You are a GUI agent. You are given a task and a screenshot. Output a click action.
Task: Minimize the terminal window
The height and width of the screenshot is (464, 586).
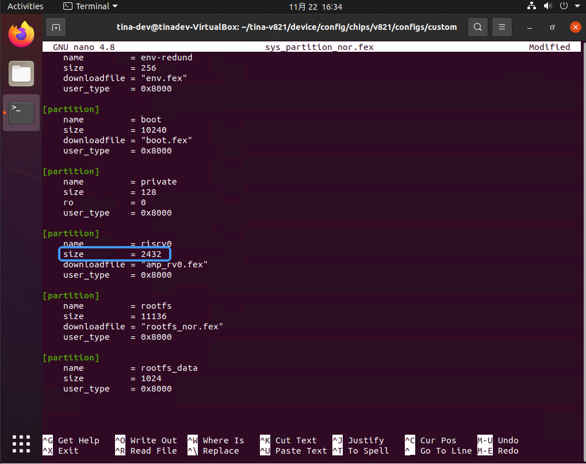[529, 27]
